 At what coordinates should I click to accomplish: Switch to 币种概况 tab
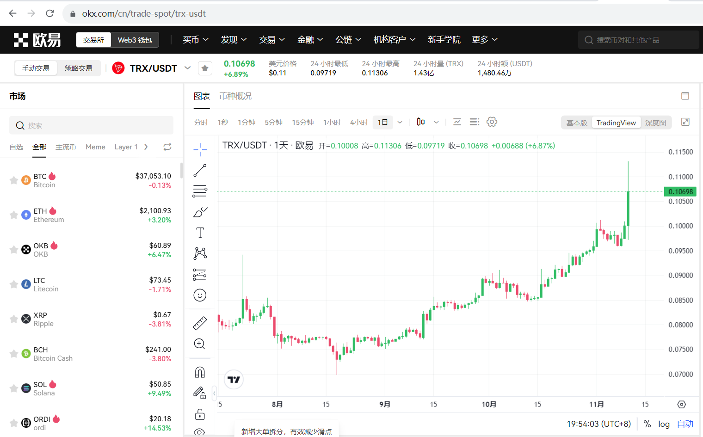235,96
